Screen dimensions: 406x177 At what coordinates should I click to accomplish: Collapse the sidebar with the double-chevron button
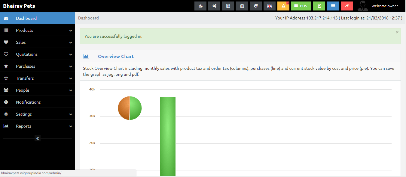[x=38, y=138]
